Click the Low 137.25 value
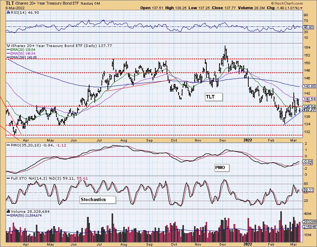This screenshot has height=247, width=317. (x=200, y=8)
